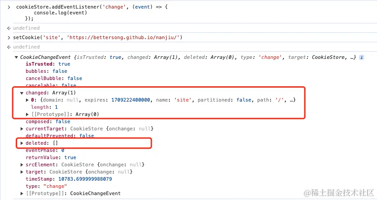The width and height of the screenshot is (377, 200).
Task: Click the timeStamp value 10783.699999988079
Action: [x=85, y=179]
